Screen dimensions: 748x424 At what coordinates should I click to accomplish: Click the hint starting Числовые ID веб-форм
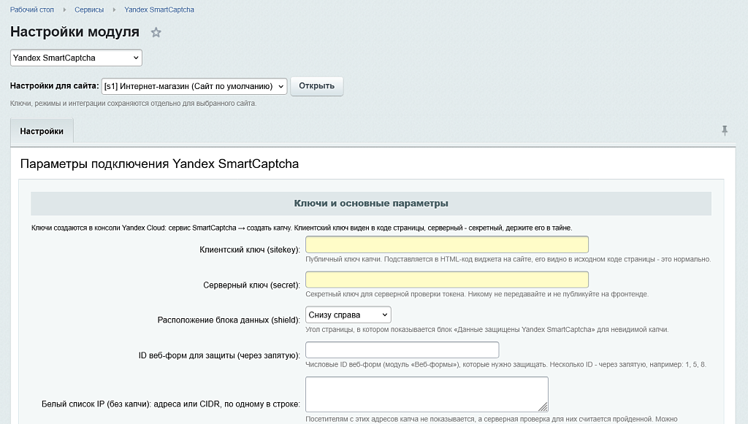click(505, 364)
